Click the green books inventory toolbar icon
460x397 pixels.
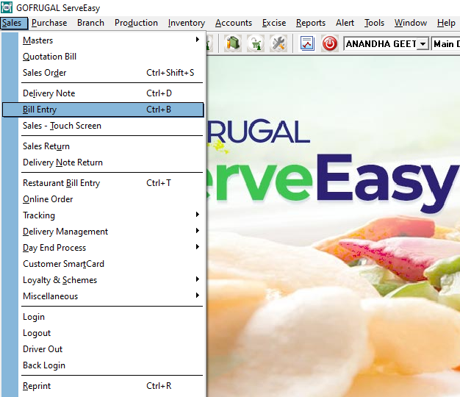coord(233,43)
